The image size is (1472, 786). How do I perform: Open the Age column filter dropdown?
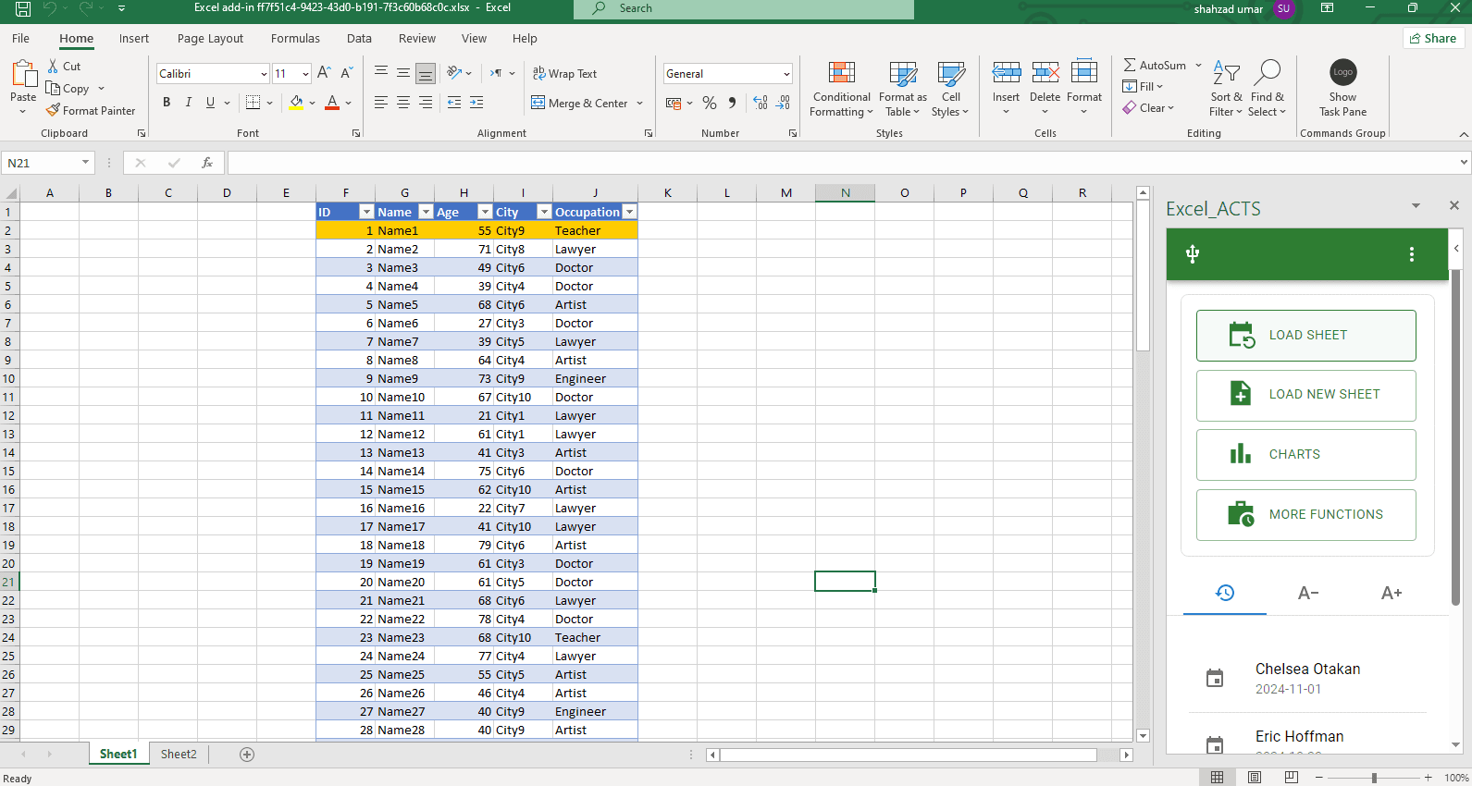[x=485, y=212]
